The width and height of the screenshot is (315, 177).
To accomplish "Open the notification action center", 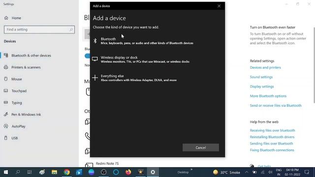I will coord(307,172).
